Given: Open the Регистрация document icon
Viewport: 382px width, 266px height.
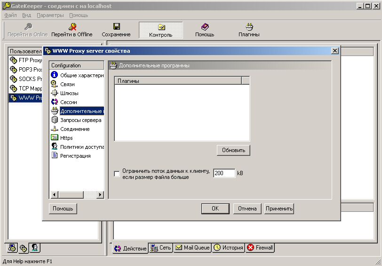Looking at the screenshot, I should click(54, 155).
